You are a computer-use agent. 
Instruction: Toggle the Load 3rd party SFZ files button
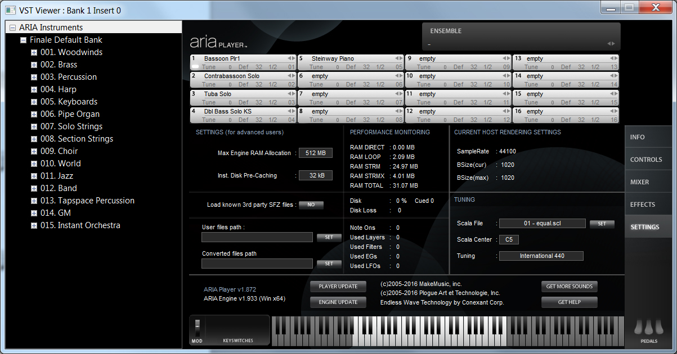311,205
